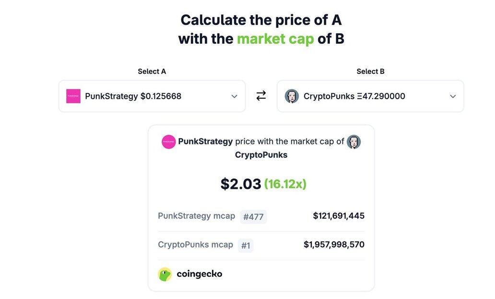Click the bold CryptoPunks name in result card

tap(261, 155)
